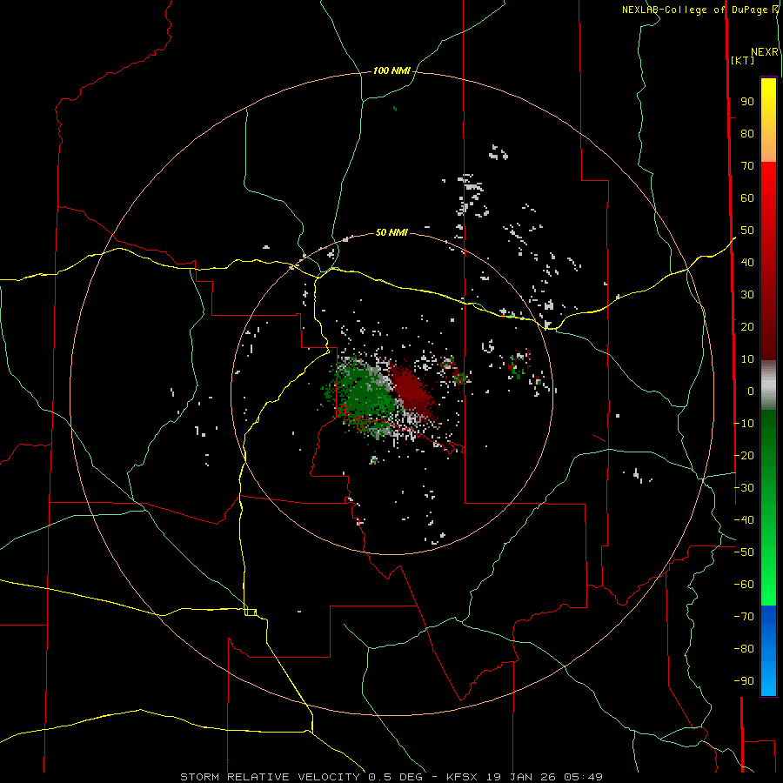783x783 pixels.
Task: Click the [KT] units label above color bar
Action: pyautogui.click(x=742, y=60)
